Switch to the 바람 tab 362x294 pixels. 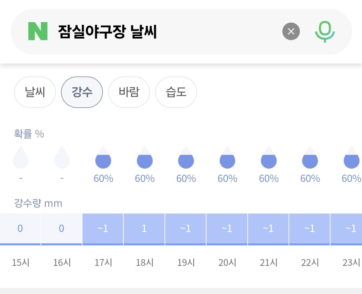coord(129,92)
